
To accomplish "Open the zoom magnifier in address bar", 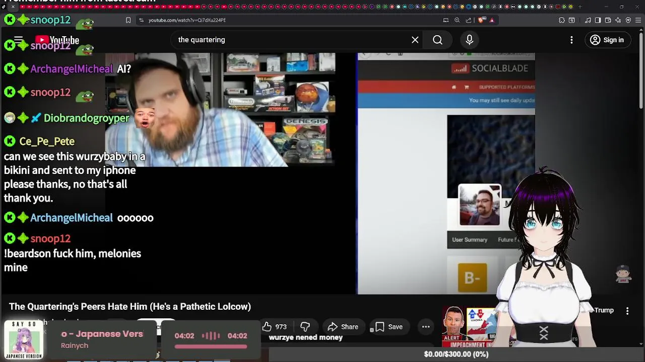I will pyautogui.click(x=457, y=20).
